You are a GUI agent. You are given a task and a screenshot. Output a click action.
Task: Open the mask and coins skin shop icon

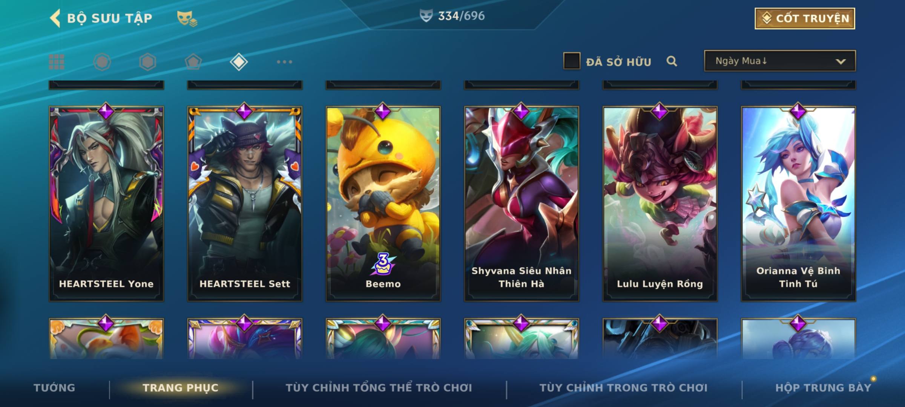click(x=187, y=18)
